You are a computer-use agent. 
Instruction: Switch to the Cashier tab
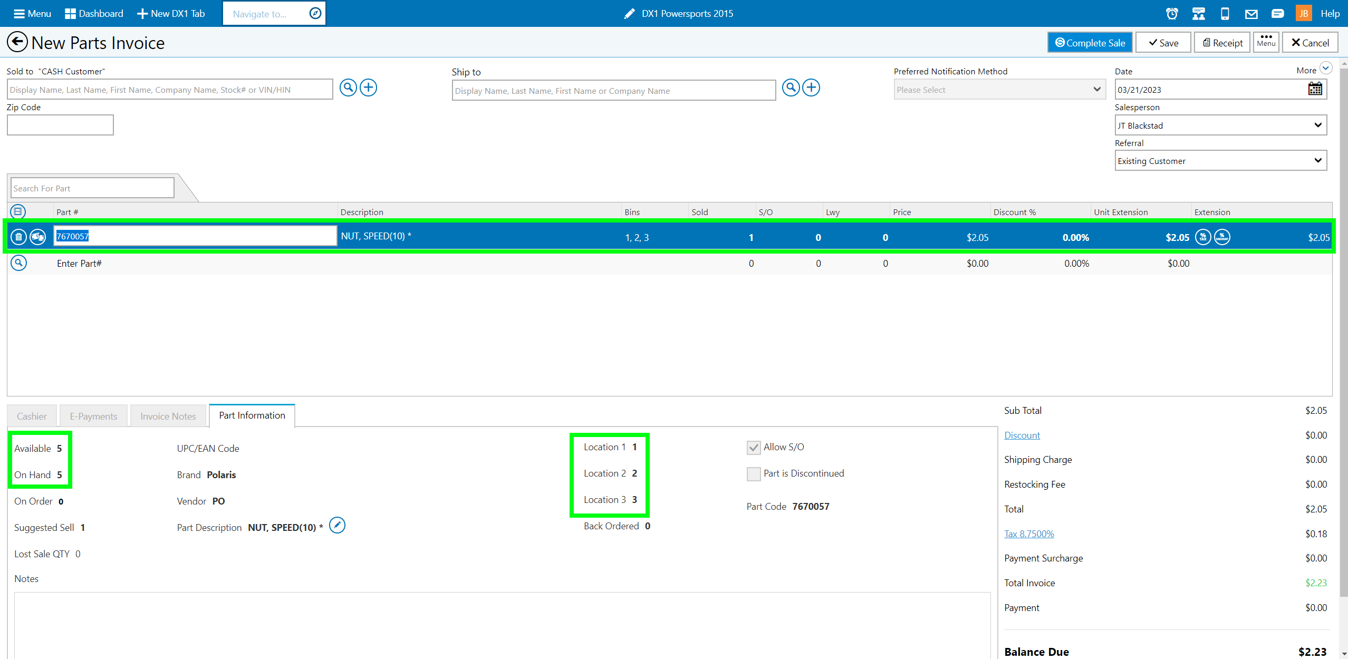point(32,416)
